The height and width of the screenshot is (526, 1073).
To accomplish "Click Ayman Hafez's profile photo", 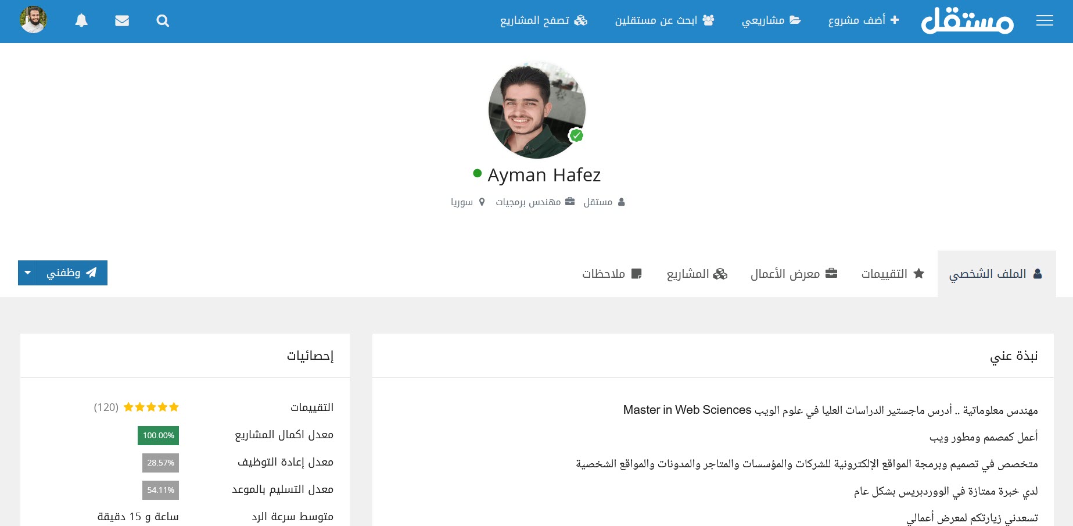I will [537, 110].
